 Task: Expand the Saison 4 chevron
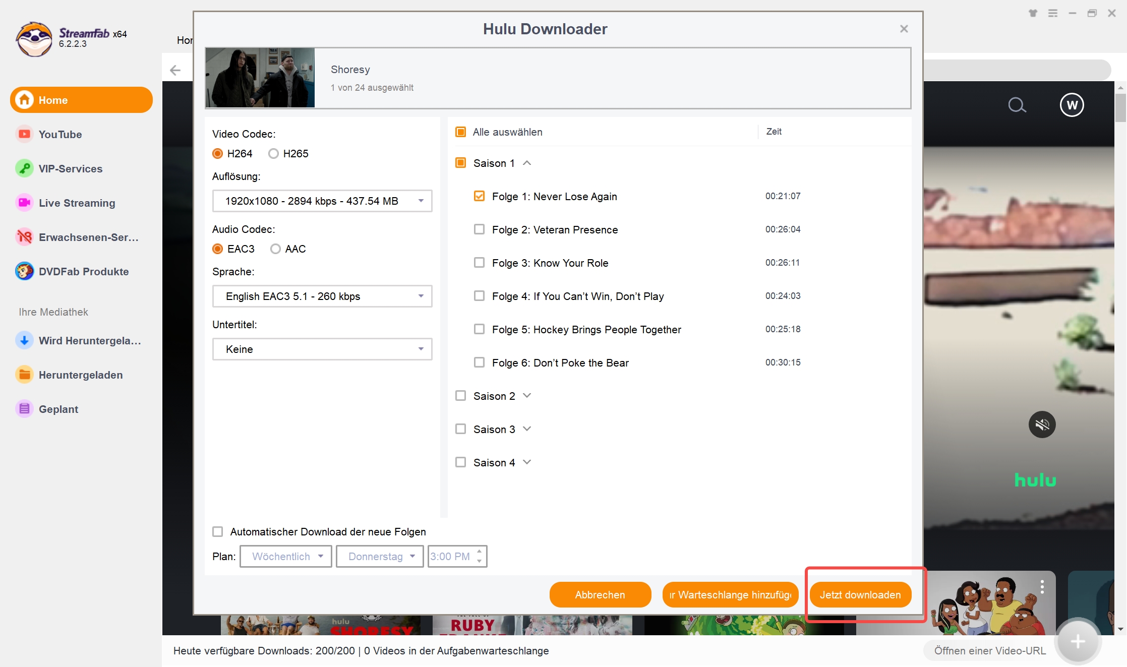pyautogui.click(x=527, y=462)
